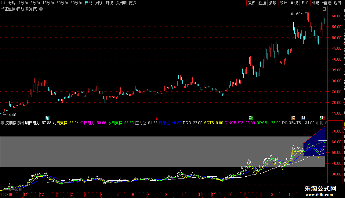This screenshot has height=198, width=345.
Task: Switch to 周线 weekly chart
Action: click(x=99, y=3)
